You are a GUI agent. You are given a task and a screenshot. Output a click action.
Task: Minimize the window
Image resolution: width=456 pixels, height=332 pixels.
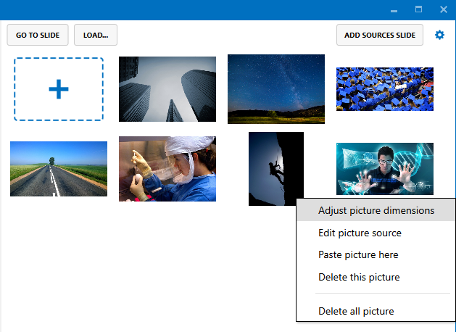[394, 10]
